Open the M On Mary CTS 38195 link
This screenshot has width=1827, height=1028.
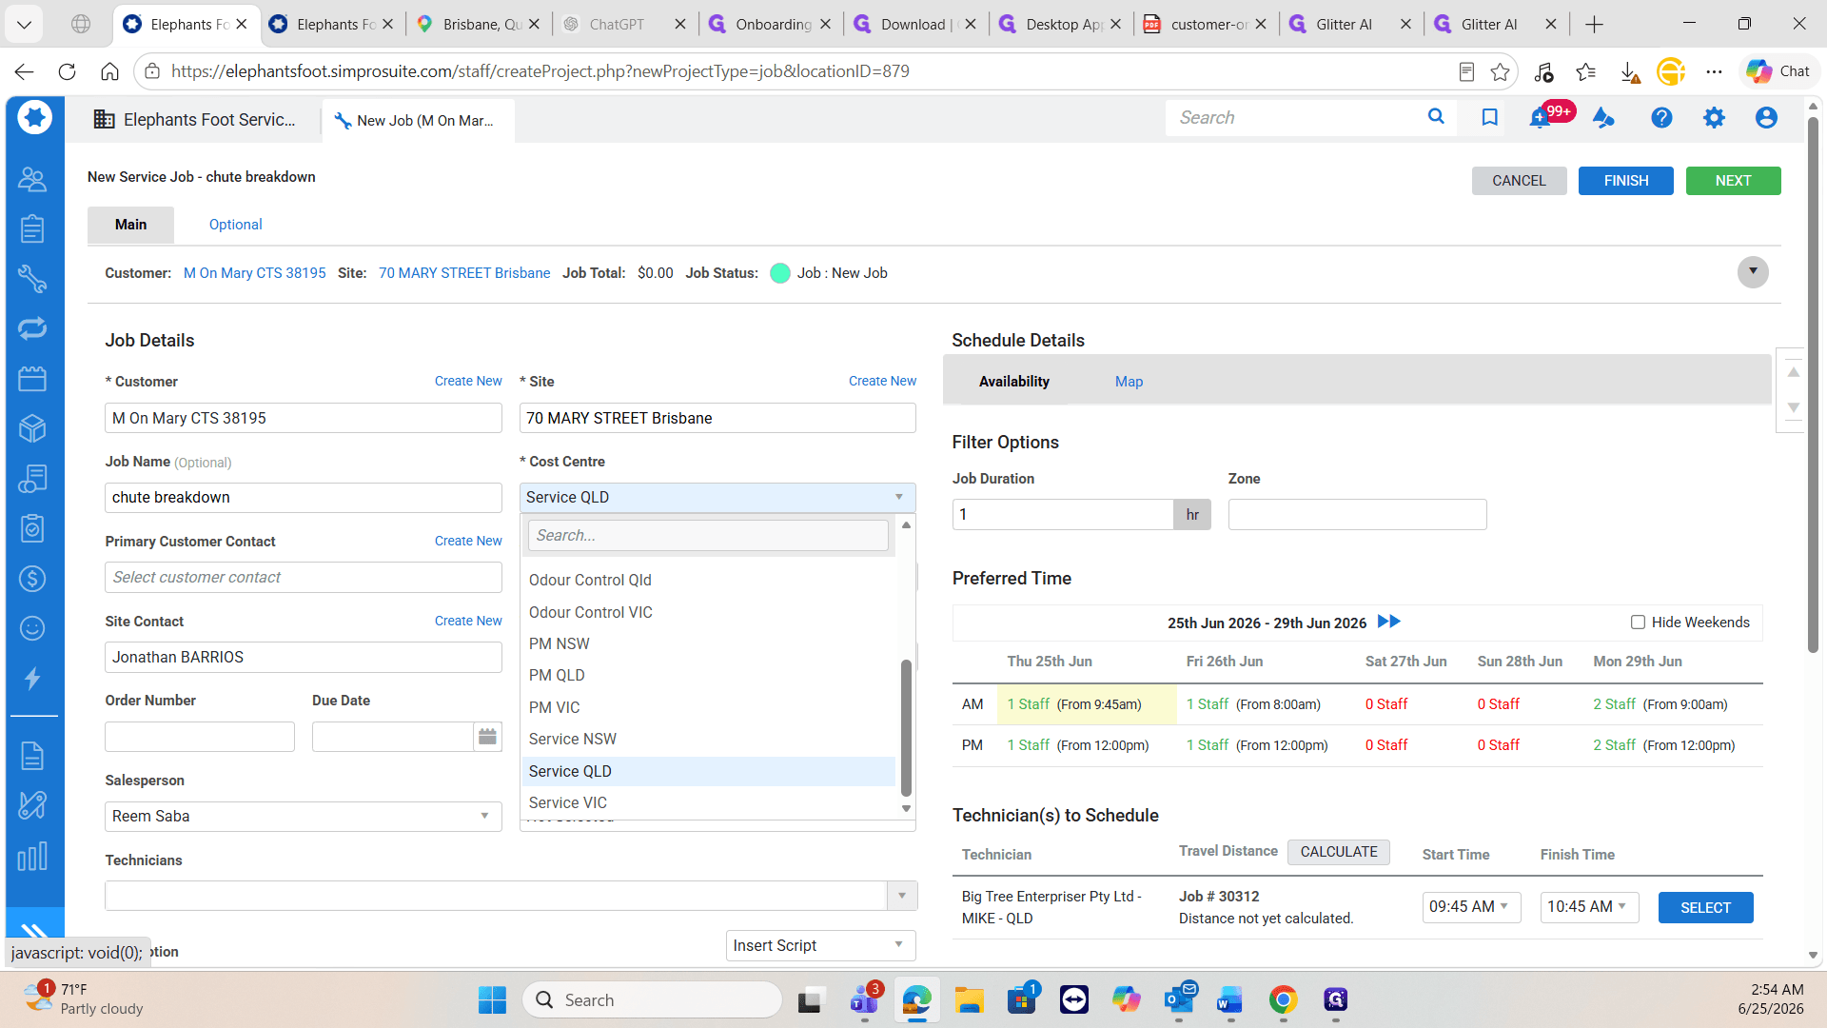click(x=254, y=273)
